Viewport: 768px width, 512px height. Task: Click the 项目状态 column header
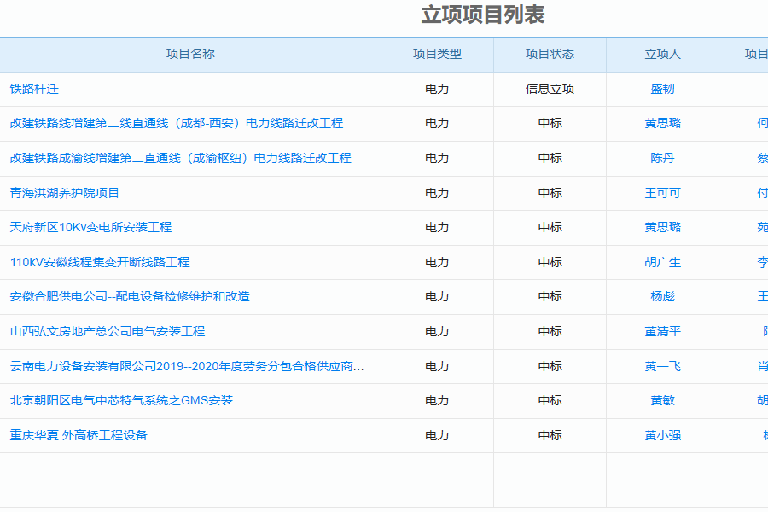(x=550, y=54)
